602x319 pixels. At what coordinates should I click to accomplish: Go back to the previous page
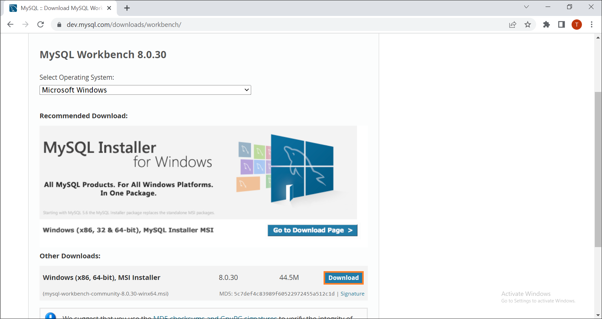click(10, 24)
